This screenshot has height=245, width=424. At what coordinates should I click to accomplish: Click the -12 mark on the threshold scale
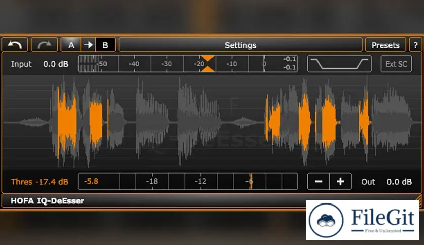tap(201, 181)
